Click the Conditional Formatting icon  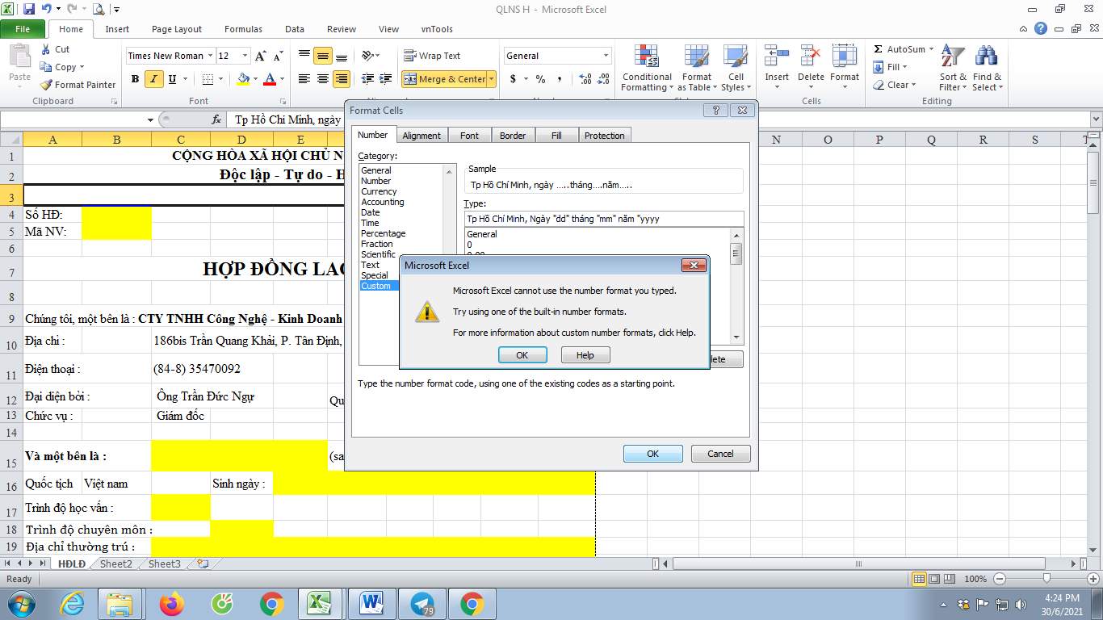[646, 57]
